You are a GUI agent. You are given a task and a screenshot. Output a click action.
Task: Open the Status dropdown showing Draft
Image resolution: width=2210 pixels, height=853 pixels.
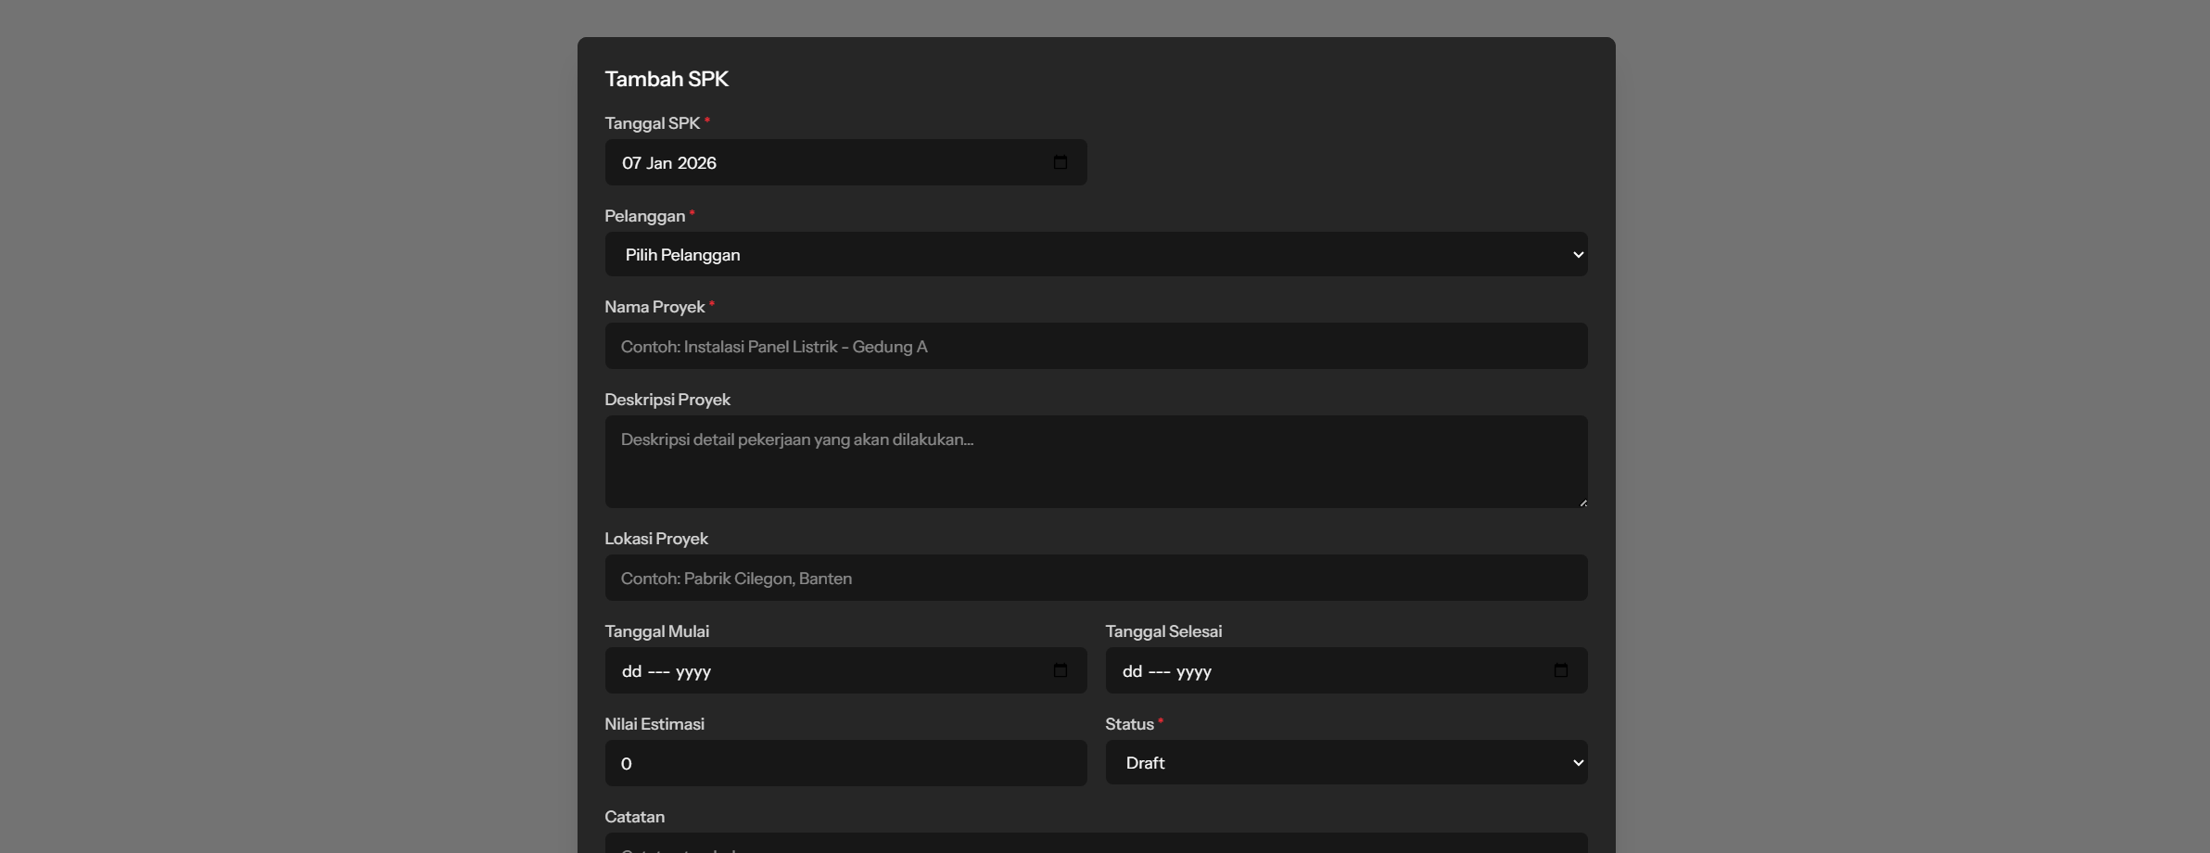(x=1346, y=762)
